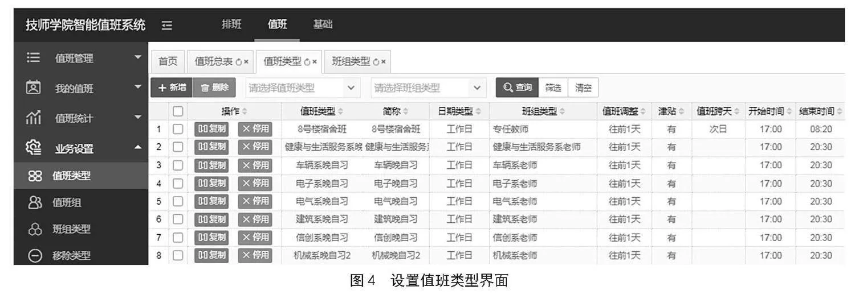Check the 车辆系晚自习 row checkbox
This screenshot has width=855, height=299.
point(178,165)
